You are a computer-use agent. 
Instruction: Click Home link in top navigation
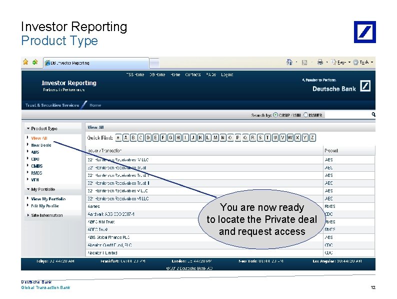(175, 75)
